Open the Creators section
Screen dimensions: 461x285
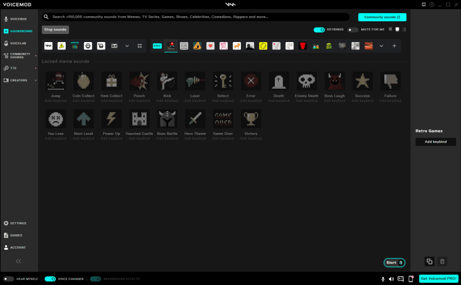pyautogui.click(x=16, y=80)
